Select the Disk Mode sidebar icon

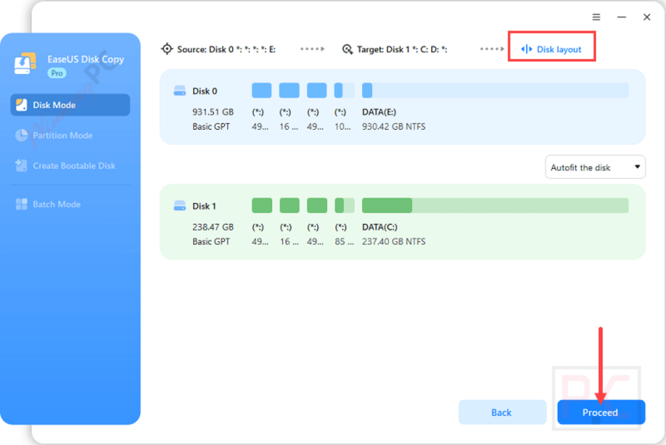21,105
